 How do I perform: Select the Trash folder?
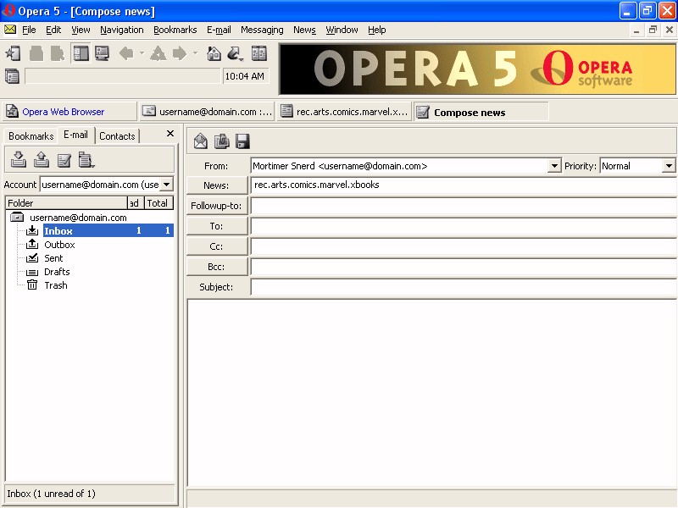(47, 285)
